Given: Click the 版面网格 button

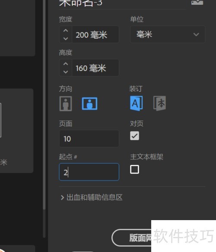Looking at the screenshot, I should (x=132, y=238).
